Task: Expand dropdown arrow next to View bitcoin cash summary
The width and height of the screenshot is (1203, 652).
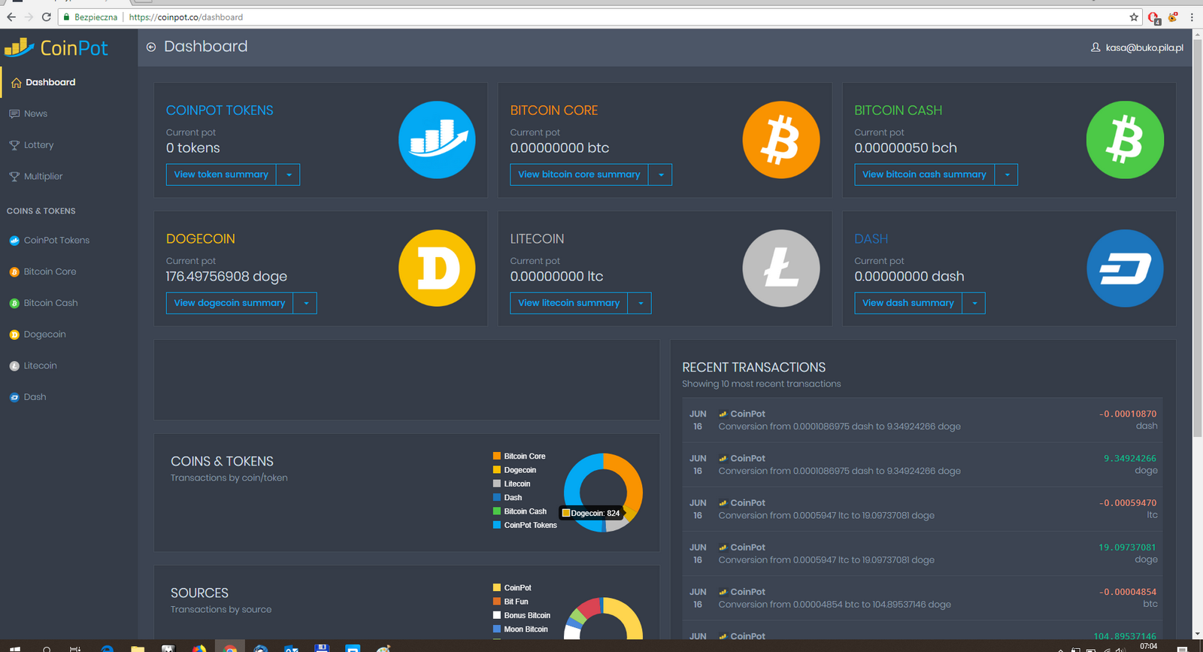Action: [1007, 174]
